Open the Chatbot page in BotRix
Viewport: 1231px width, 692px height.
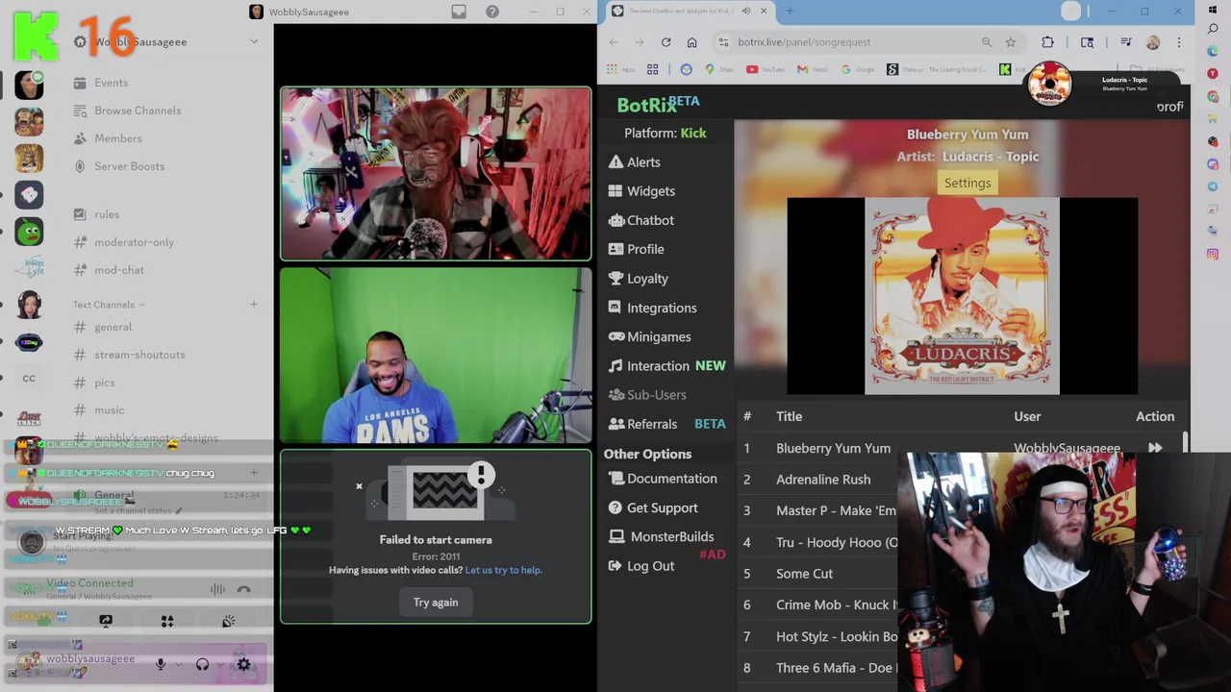[641, 220]
